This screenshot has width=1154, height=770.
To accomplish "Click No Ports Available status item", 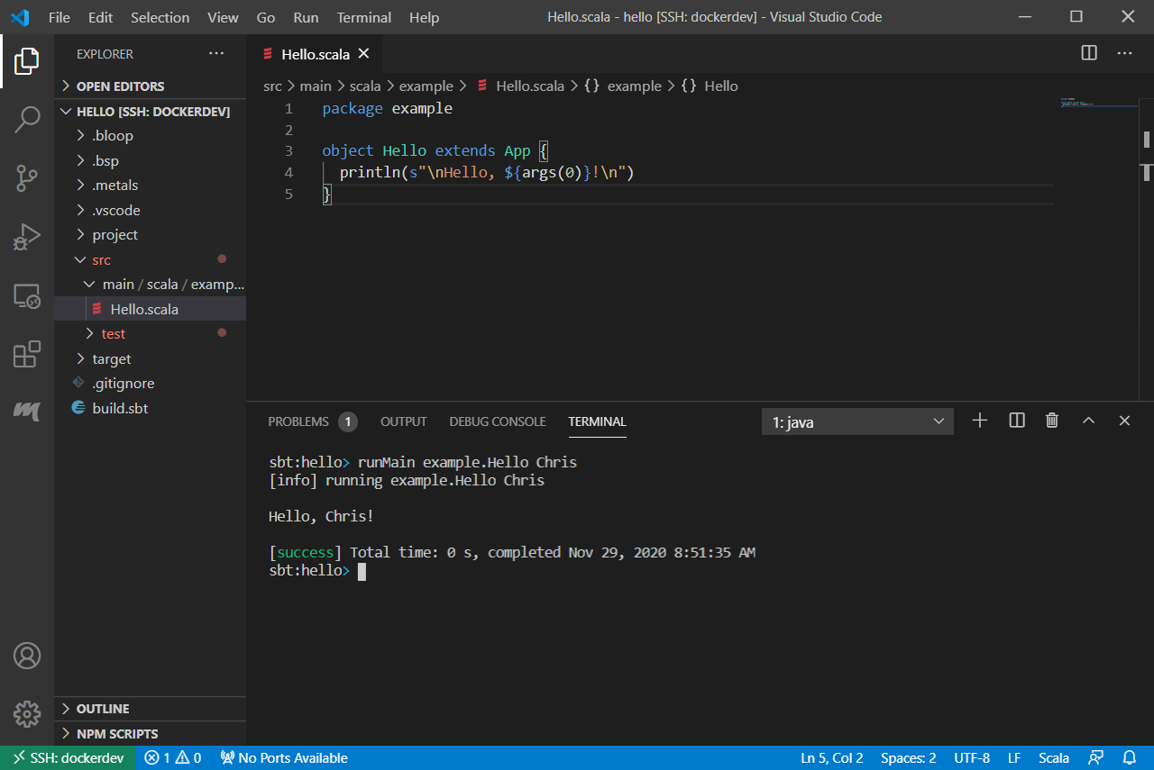I will [284, 758].
